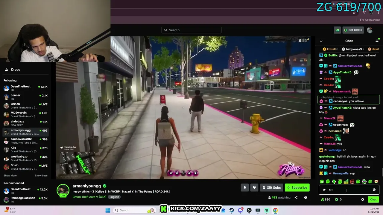Image resolution: width=383 pixels, height=215 pixels.
Task: Open chat settings gear
Action: click(x=363, y=199)
